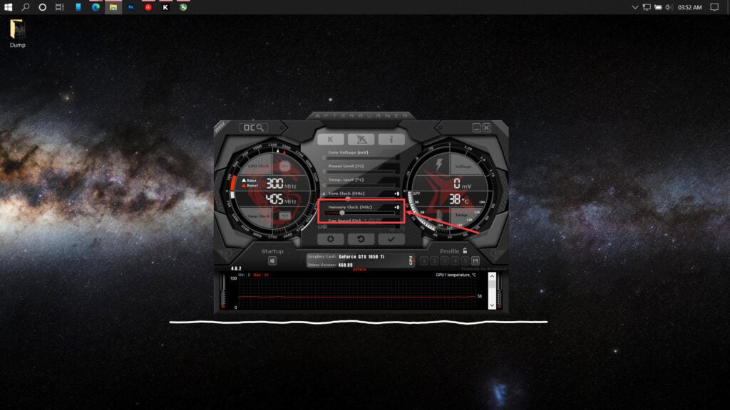The width and height of the screenshot is (730, 410).
Task: Select profile slot 3
Action: [445, 261]
